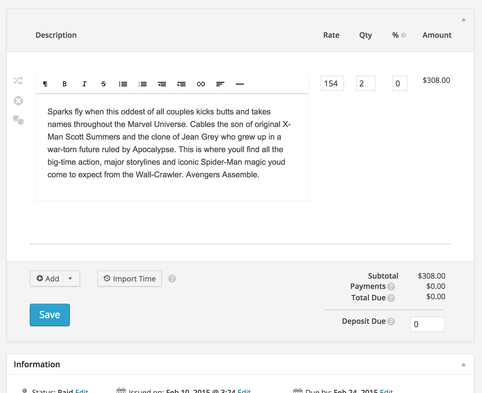
Task: Click the Import Time button
Action: 130,279
